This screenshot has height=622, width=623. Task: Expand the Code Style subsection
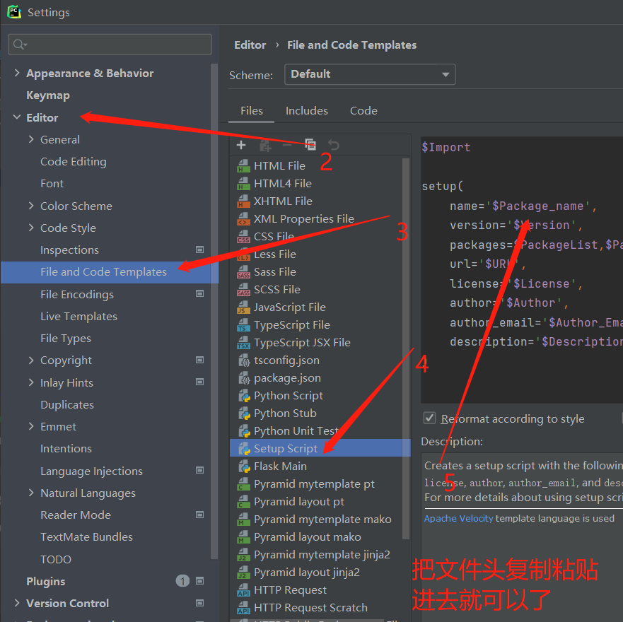(x=31, y=228)
